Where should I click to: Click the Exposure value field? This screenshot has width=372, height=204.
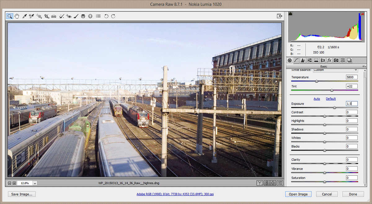click(352, 104)
